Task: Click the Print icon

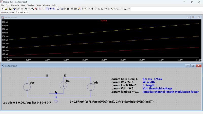Action: (x=72, y=9)
